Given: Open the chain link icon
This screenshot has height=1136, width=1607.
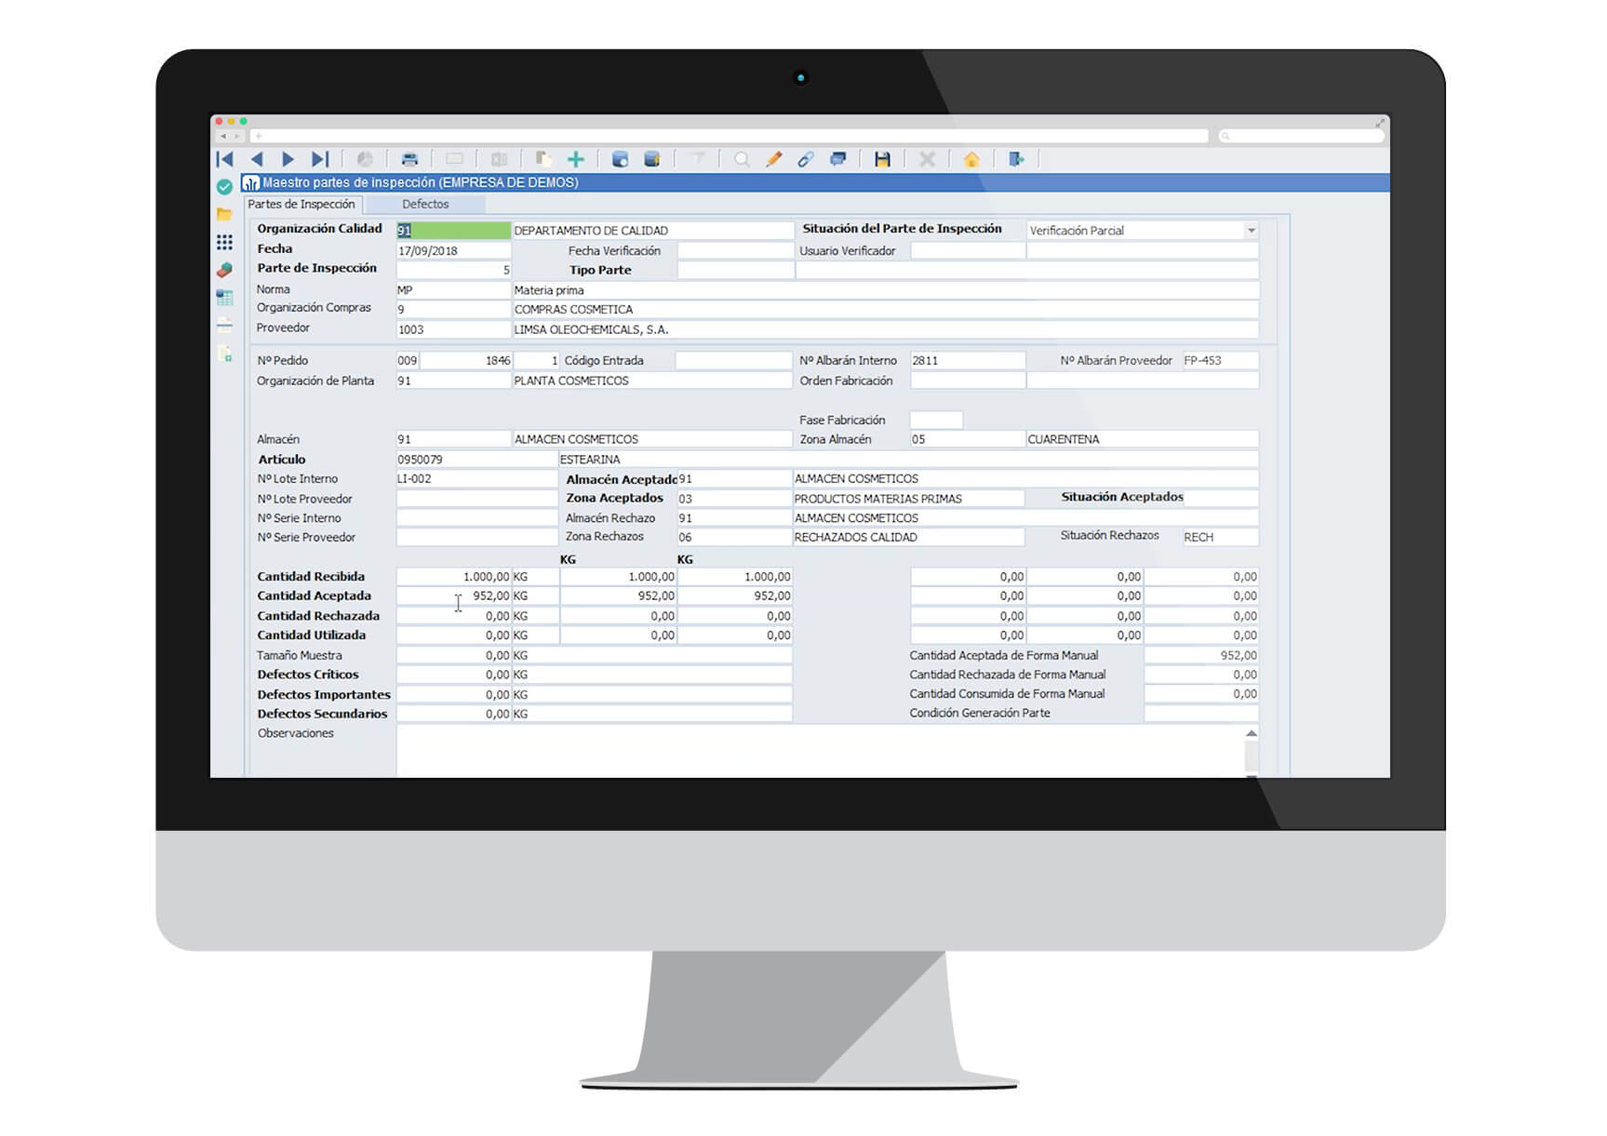Looking at the screenshot, I should click(806, 159).
